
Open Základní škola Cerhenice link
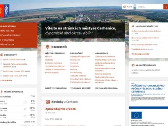click(105, 56)
